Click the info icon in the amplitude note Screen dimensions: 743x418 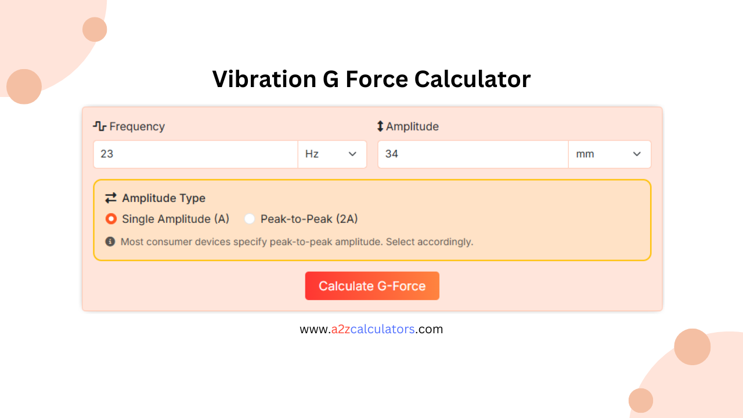tap(110, 242)
